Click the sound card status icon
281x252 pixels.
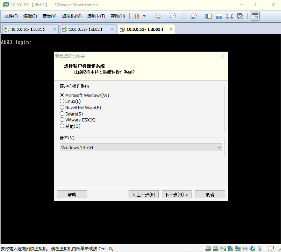(x=252, y=248)
